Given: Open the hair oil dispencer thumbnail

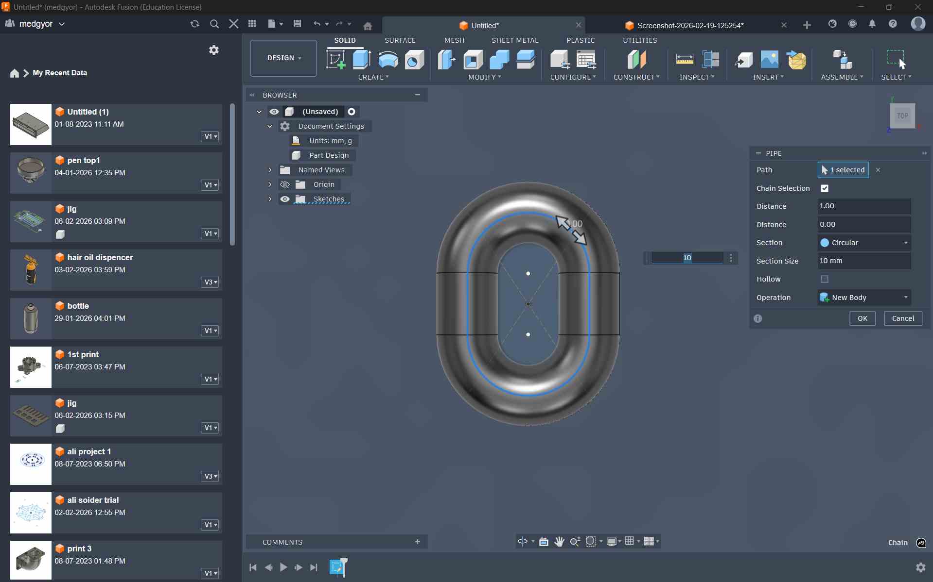Looking at the screenshot, I should tap(31, 270).
